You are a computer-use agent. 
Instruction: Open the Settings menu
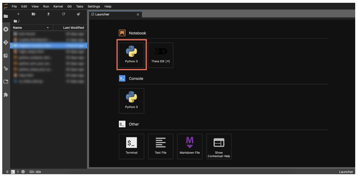point(94,6)
